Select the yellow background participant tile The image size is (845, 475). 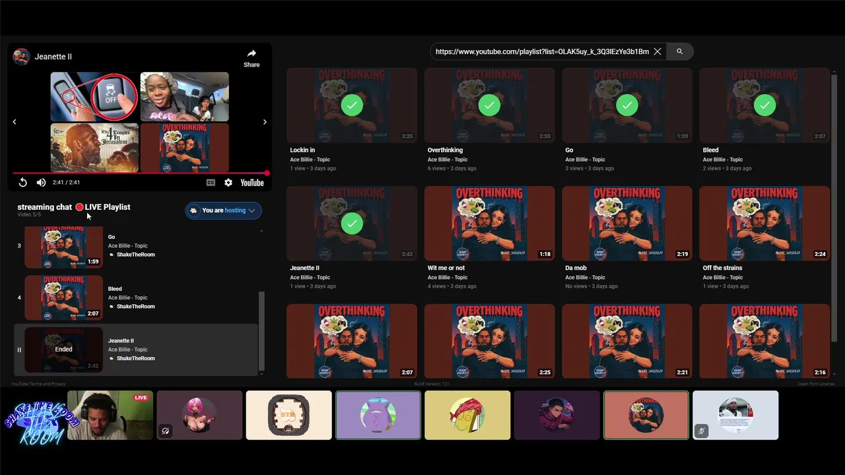coord(467,415)
